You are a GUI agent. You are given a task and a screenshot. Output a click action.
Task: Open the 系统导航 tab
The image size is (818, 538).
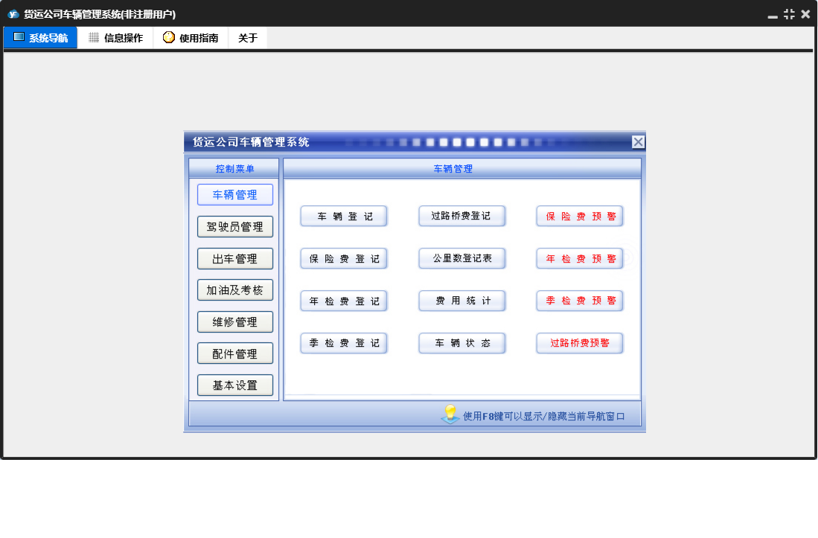(41, 37)
